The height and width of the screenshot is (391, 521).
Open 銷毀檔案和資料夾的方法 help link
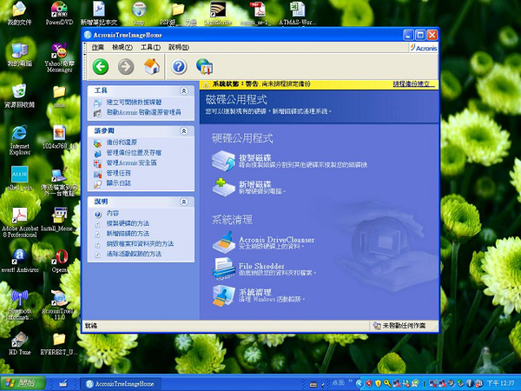(x=140, y=243)
